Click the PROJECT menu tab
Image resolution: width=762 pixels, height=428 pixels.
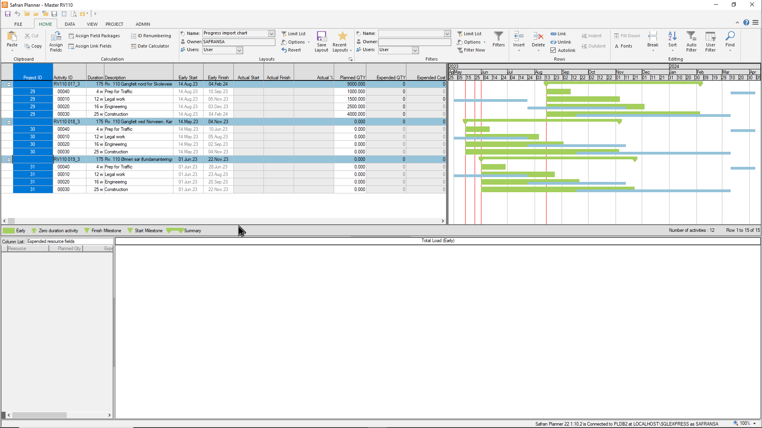[x=114, y=24]
